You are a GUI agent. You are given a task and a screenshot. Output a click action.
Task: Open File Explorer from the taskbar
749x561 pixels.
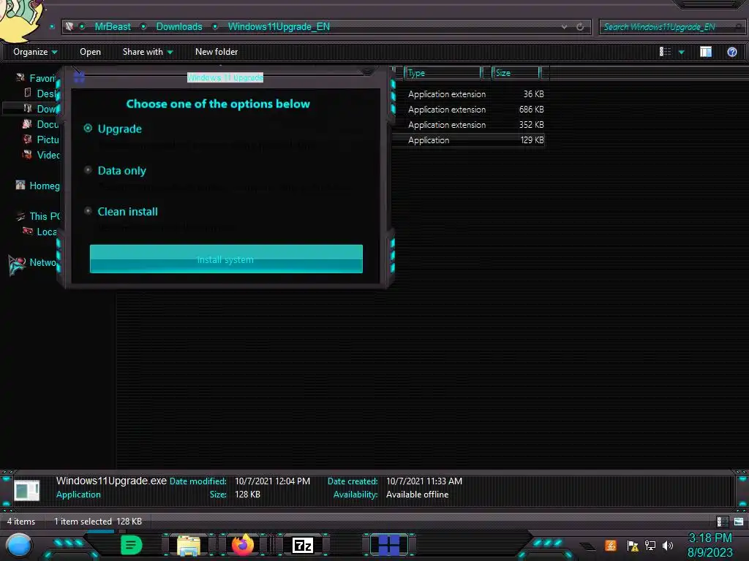coord(189,545)
